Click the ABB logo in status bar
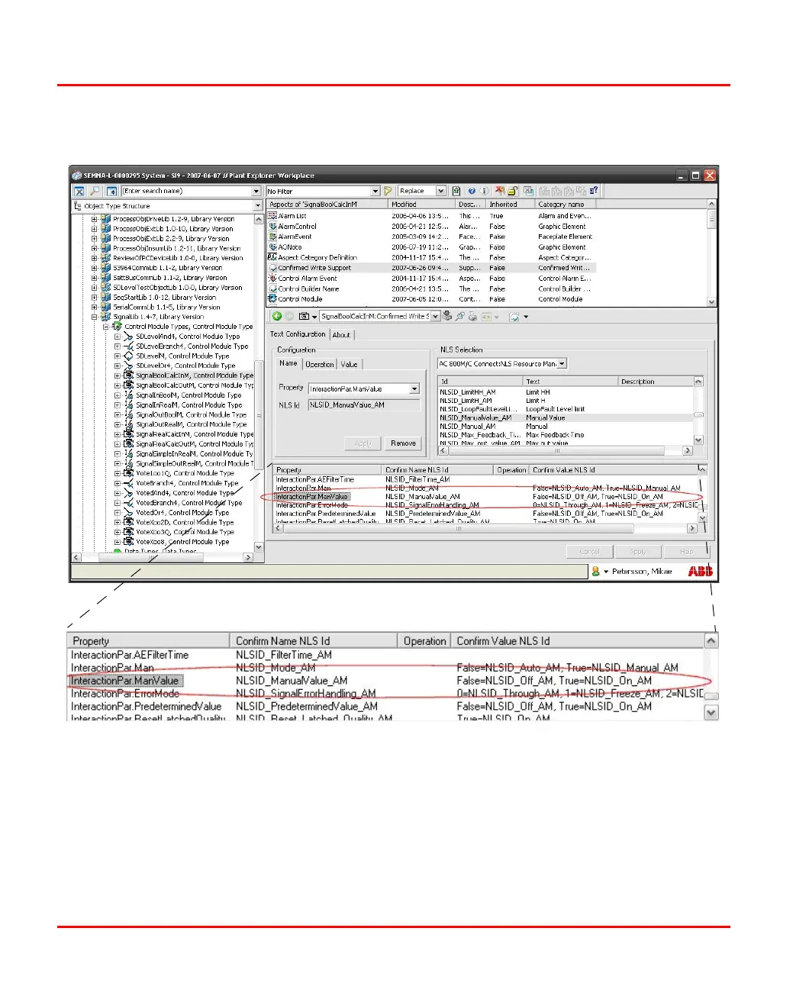Screen dimensions: 809x983 pos(700,571)
